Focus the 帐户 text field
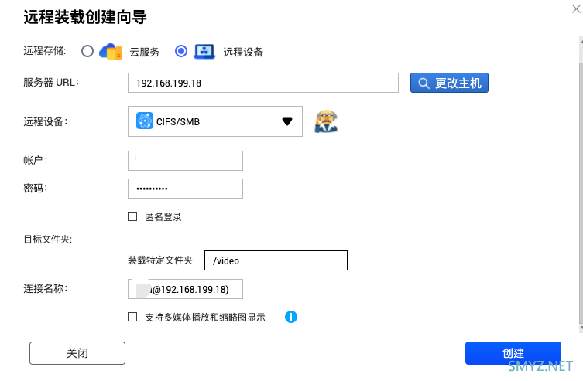The height and width of the screenshot is (381, 583). pyautogui.click(x=185, y=160)
